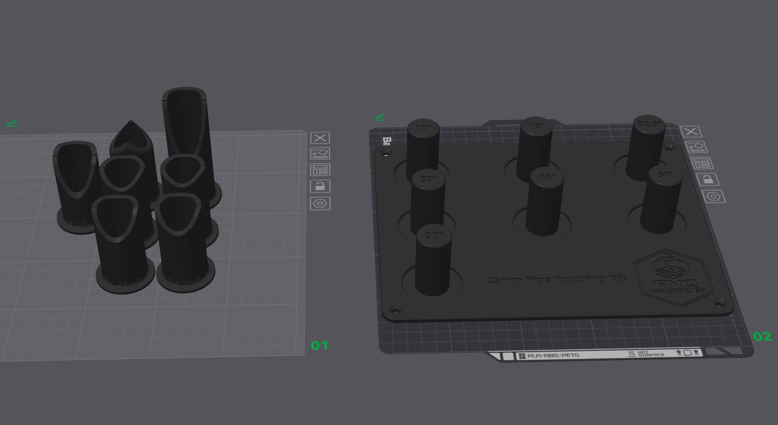Select the 22.5° peg on plate 02
The image size is (778, 425).
[x=647, y=147]
